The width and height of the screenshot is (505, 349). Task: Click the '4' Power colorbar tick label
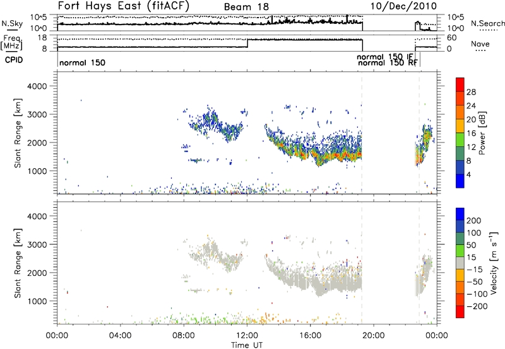tap(469, 174)
